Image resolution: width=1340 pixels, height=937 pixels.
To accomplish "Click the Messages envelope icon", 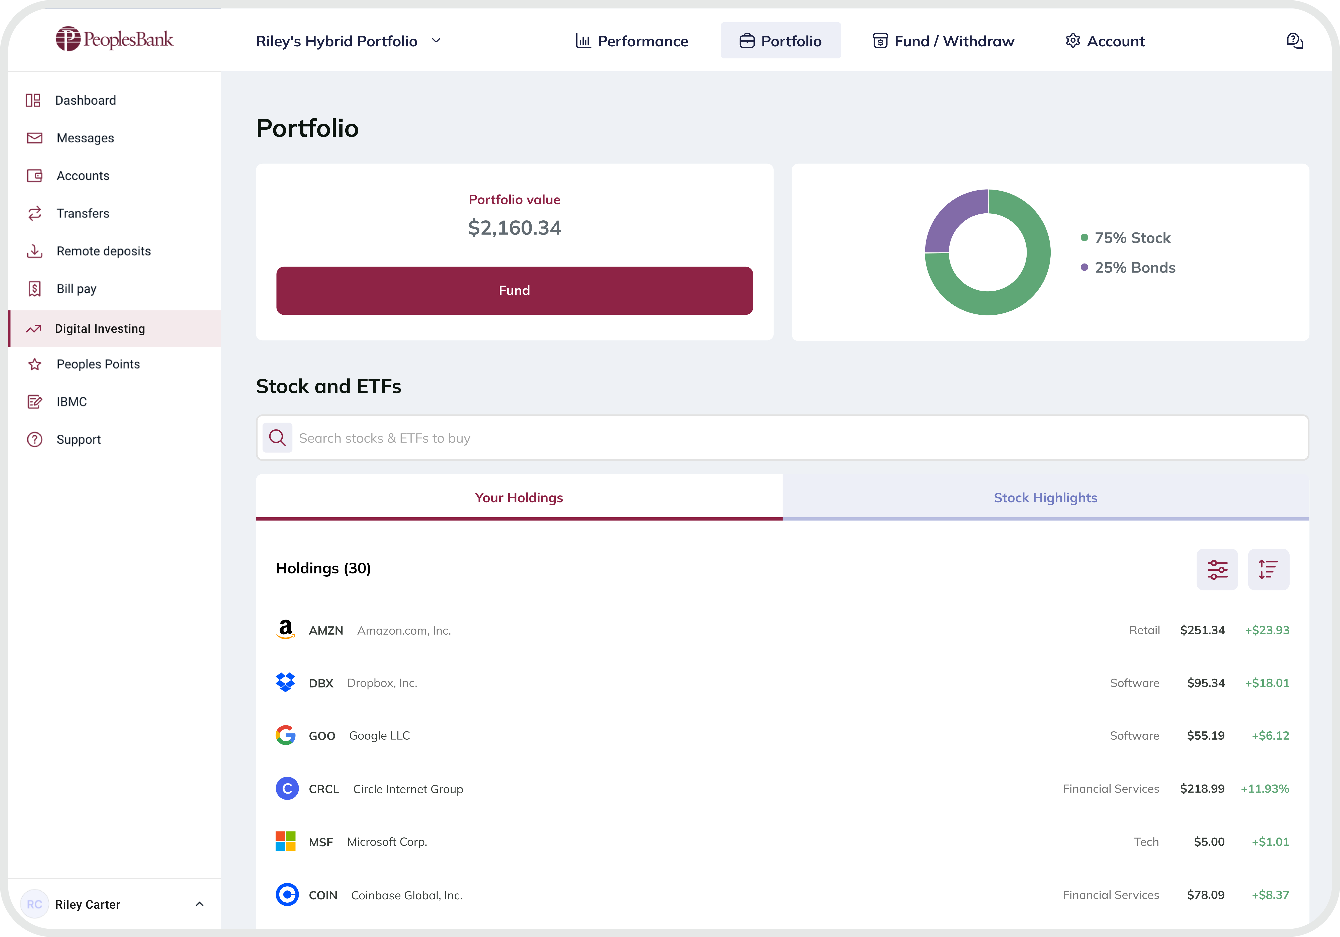I will point(34,138).
